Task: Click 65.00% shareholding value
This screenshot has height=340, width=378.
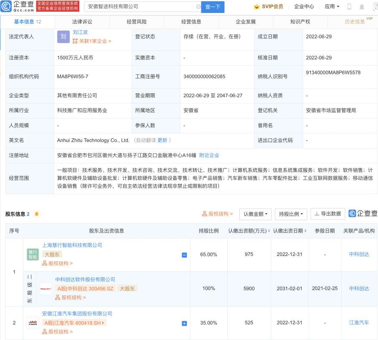Action: coord(208,255)
